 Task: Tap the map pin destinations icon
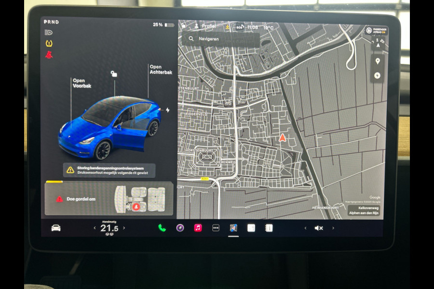tap(377, 61)
